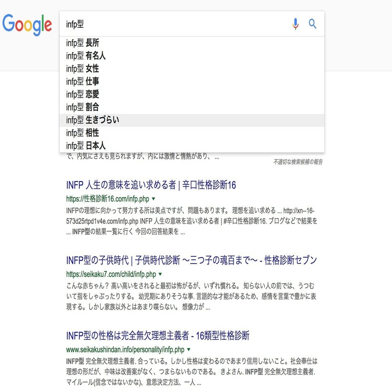Viewport: 392px width, 392px height.
Task: Open the seikakushindan.info/personality/infp.php URL
Action: (x=125, y=349)
